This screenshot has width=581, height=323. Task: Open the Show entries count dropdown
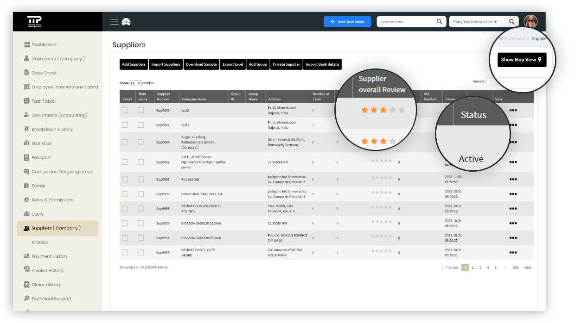135,83
